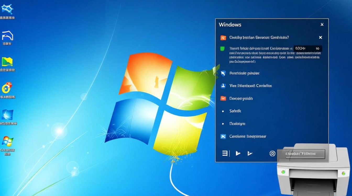Open the white house desktop shortcut
Image resolution: width=352 pixels, height=196 pixels.
click(8, 35)
